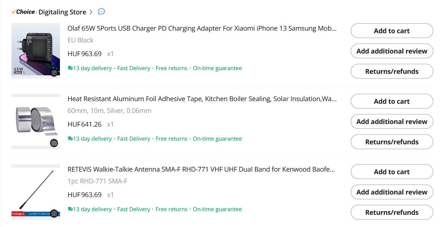Click camera icon on aluminum tape image
Viewport: 444px width, 227px height.
pos(54,143)
